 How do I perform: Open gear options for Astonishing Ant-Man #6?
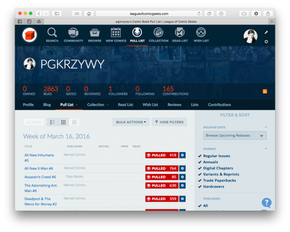point(182,186)
